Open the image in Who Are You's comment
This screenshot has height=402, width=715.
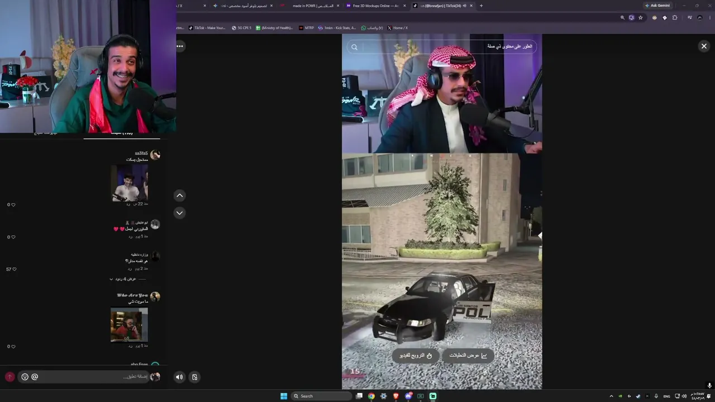(129, 324)
